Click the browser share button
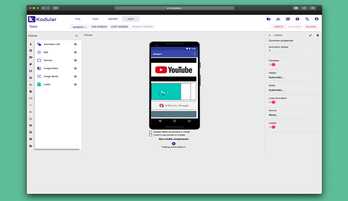 pyautogui.click(x=304, y=8)
